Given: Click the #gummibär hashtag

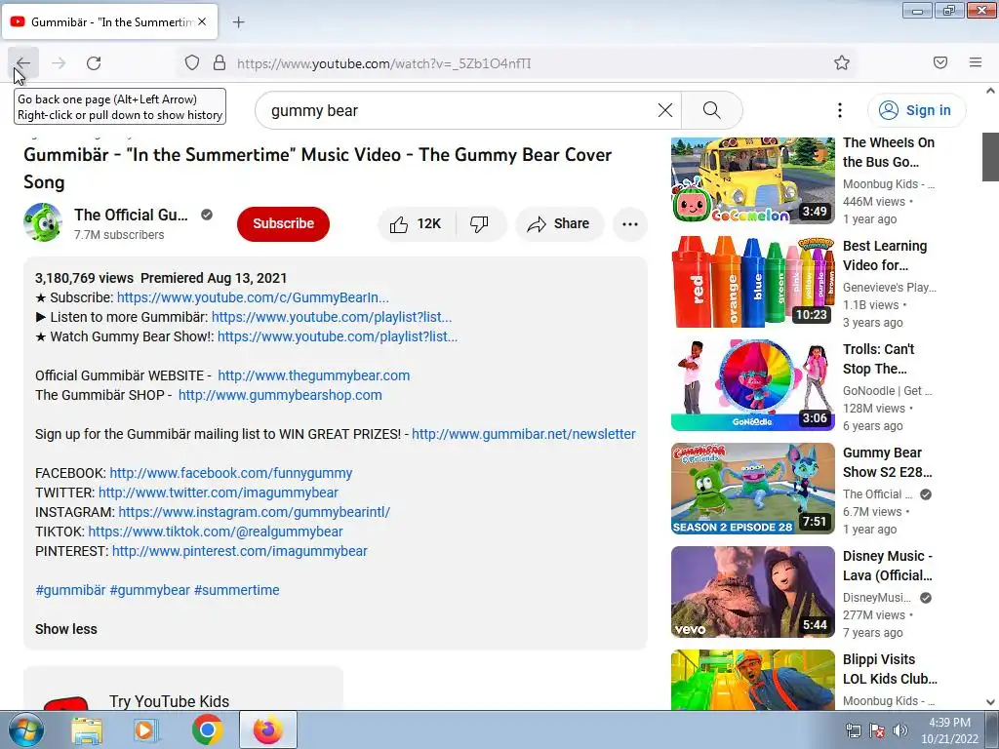Looking at the screenshot, I should pos(70,590).
